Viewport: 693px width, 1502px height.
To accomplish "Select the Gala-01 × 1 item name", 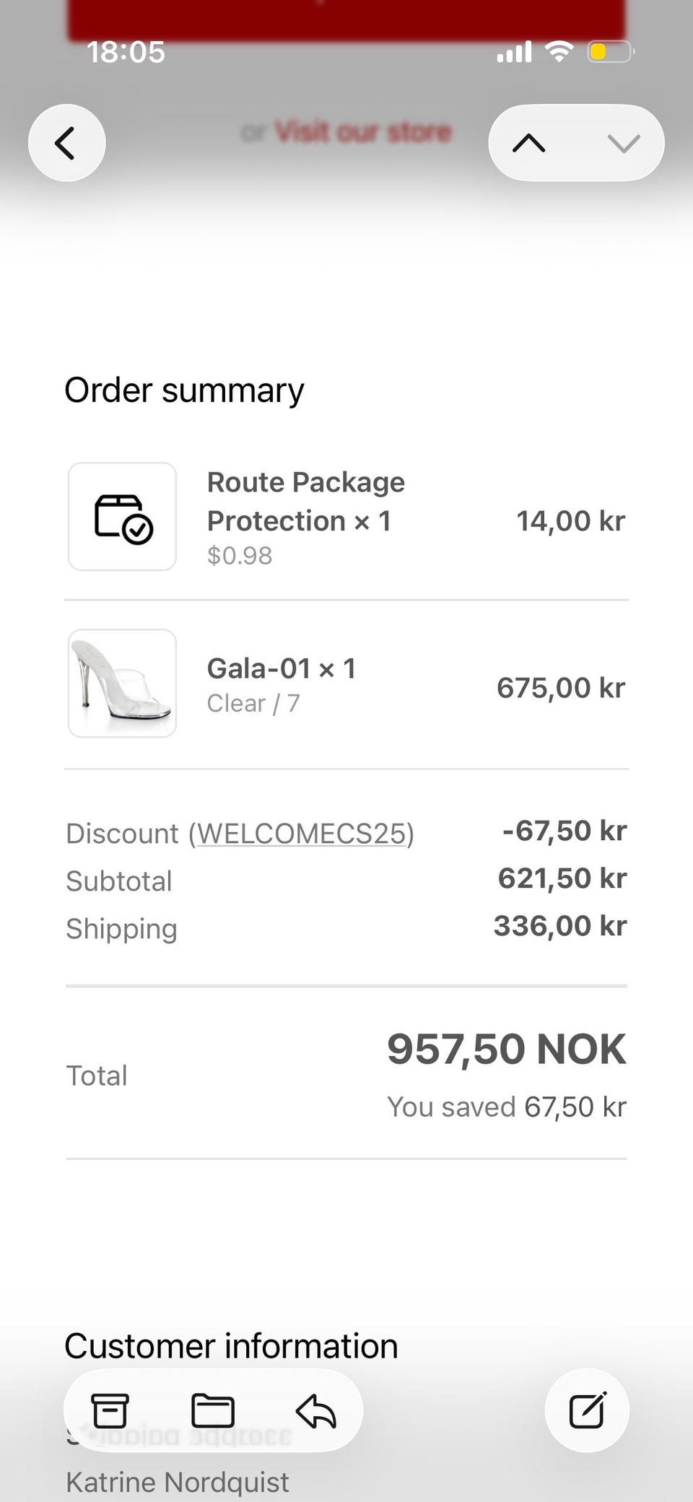I will (x=281, y=668).
